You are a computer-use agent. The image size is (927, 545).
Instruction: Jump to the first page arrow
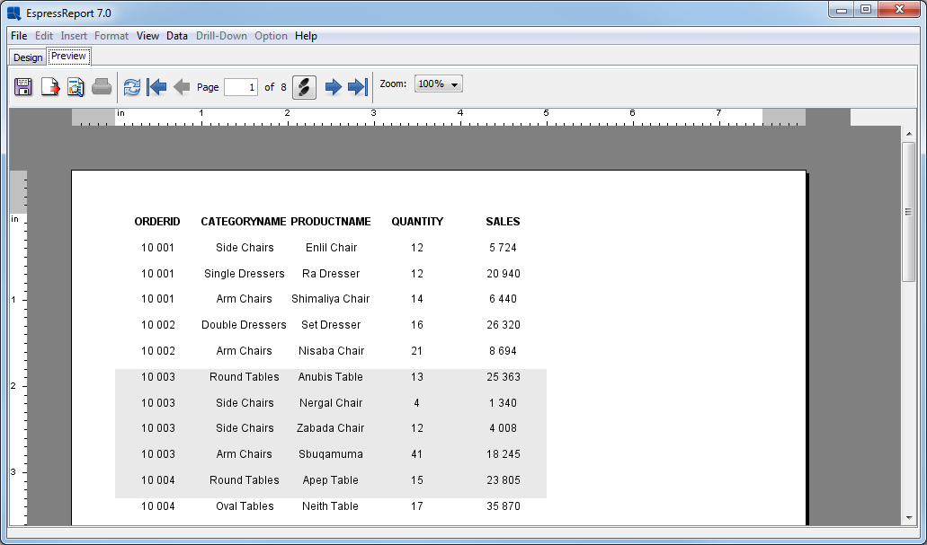[156, 87]
